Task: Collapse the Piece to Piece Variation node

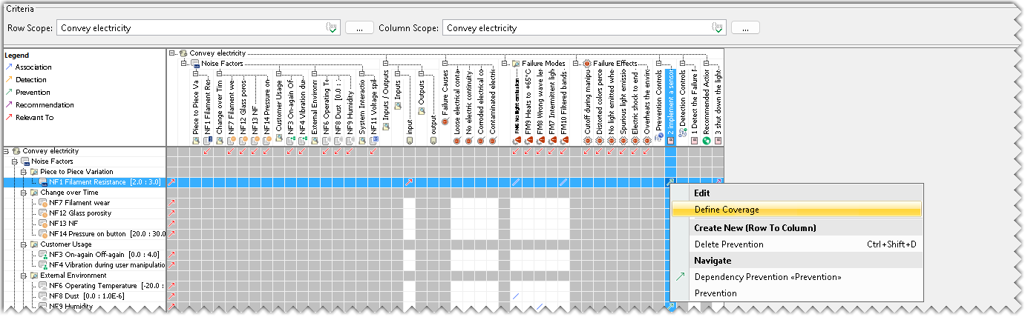Action: (x=24, y=172)
